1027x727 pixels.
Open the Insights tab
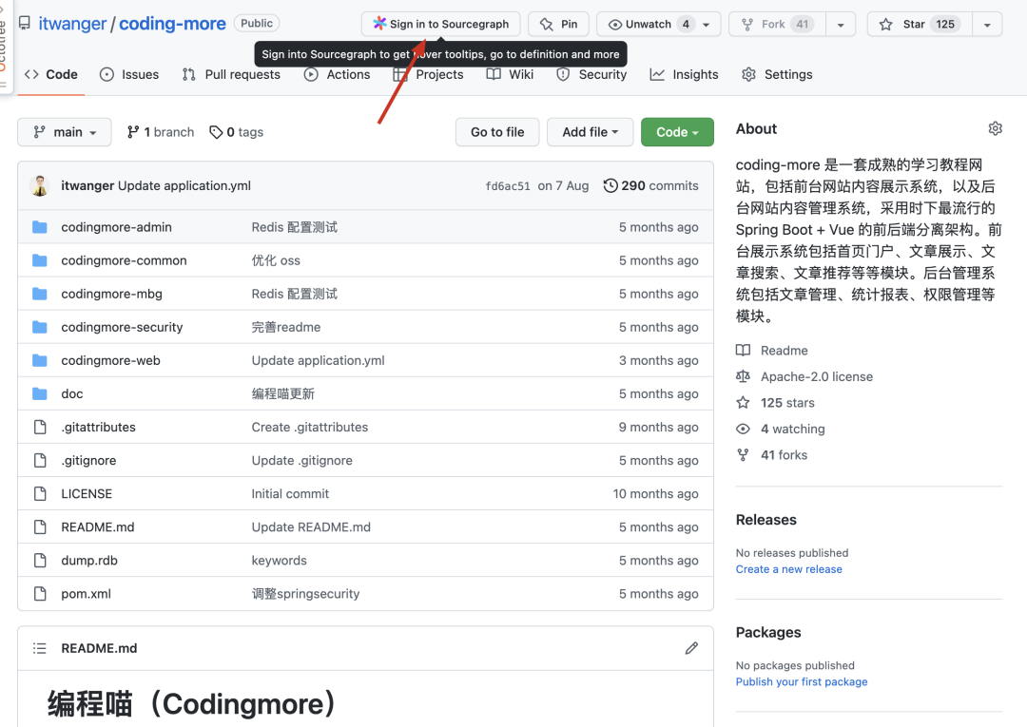point(684,74)
